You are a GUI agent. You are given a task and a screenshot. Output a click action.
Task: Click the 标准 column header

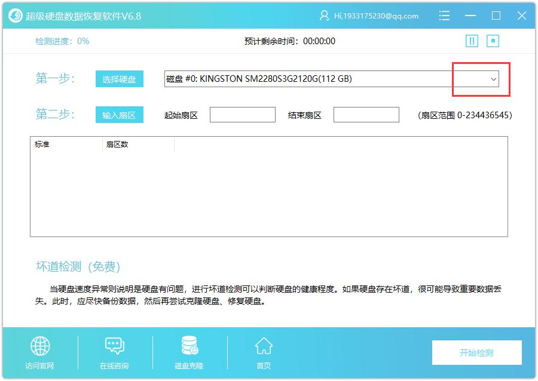[x=42, y=144]
